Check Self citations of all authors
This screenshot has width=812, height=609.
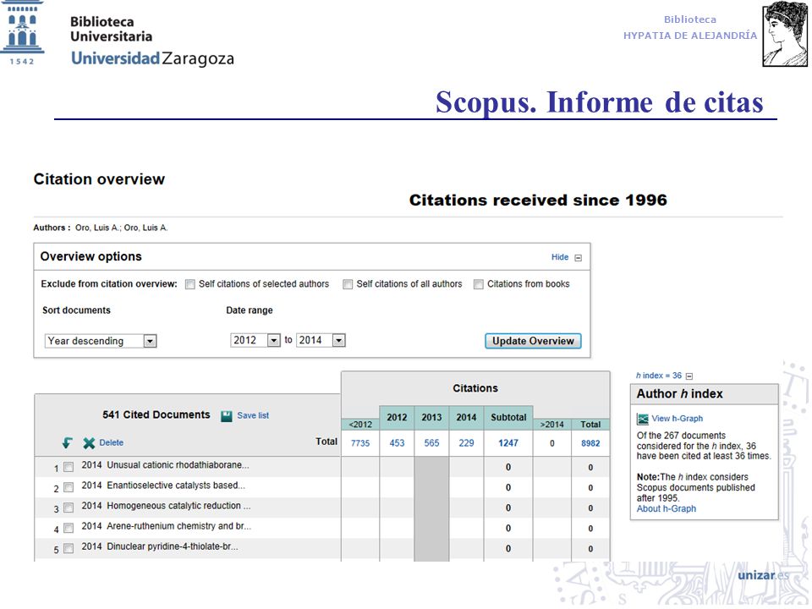348,284
